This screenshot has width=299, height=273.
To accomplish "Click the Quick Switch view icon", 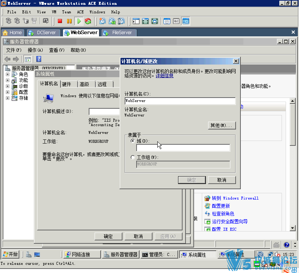I will click(145, 21).
